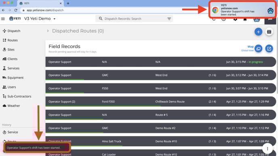Click the Dispatch sidebar icon
Viewport: 278px width, 156px height.
pos(4,31)
